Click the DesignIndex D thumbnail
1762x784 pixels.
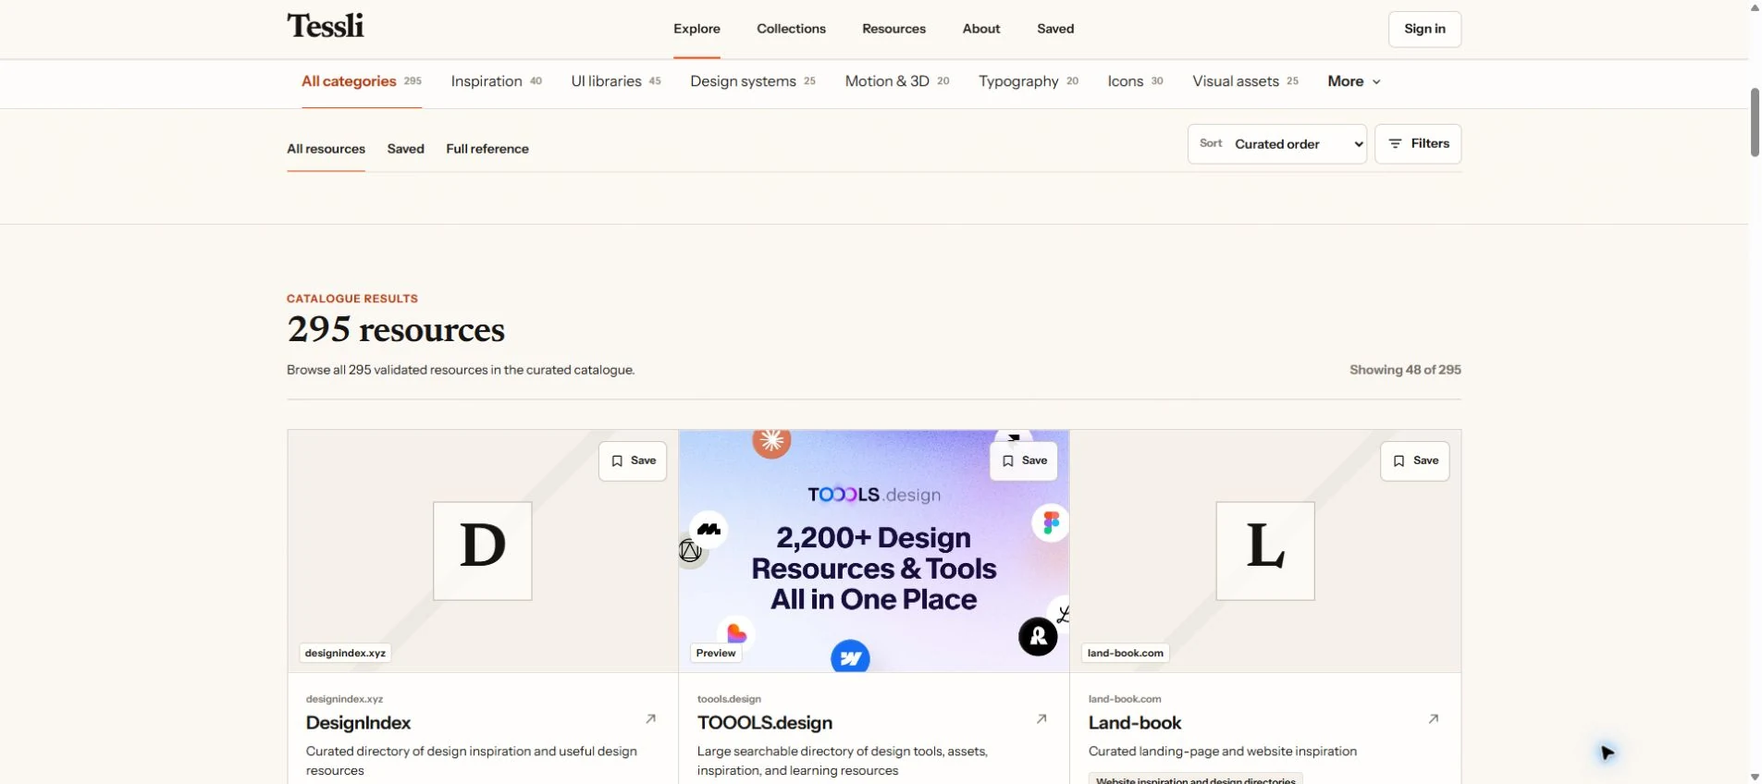[483, 551]
